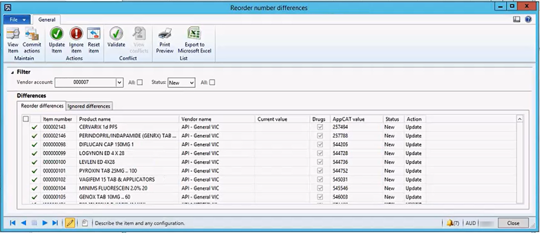The height and width of the screenshot is (233, 540).
Task: Toggle the view layout icon beside help
Action: point(516,19)
